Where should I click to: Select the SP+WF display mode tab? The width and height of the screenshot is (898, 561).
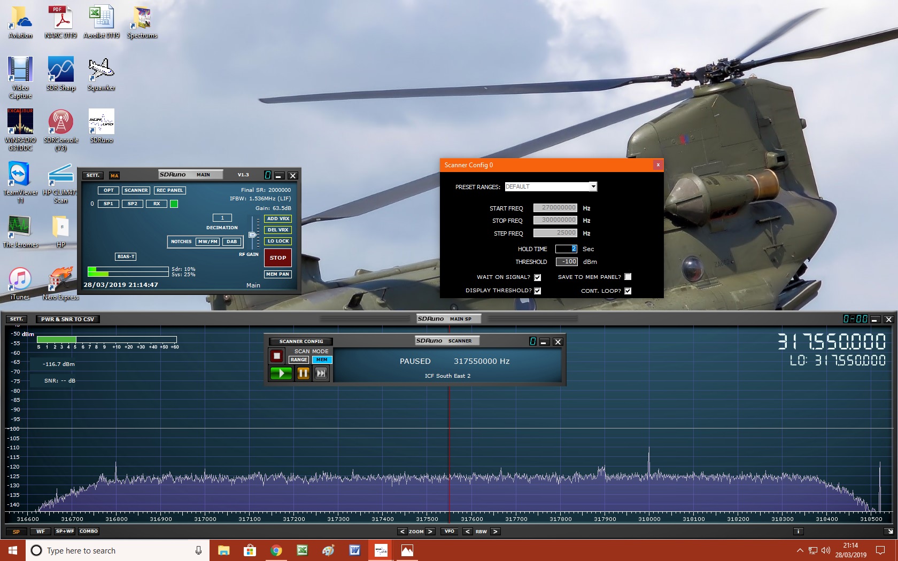tap(65, 532)
